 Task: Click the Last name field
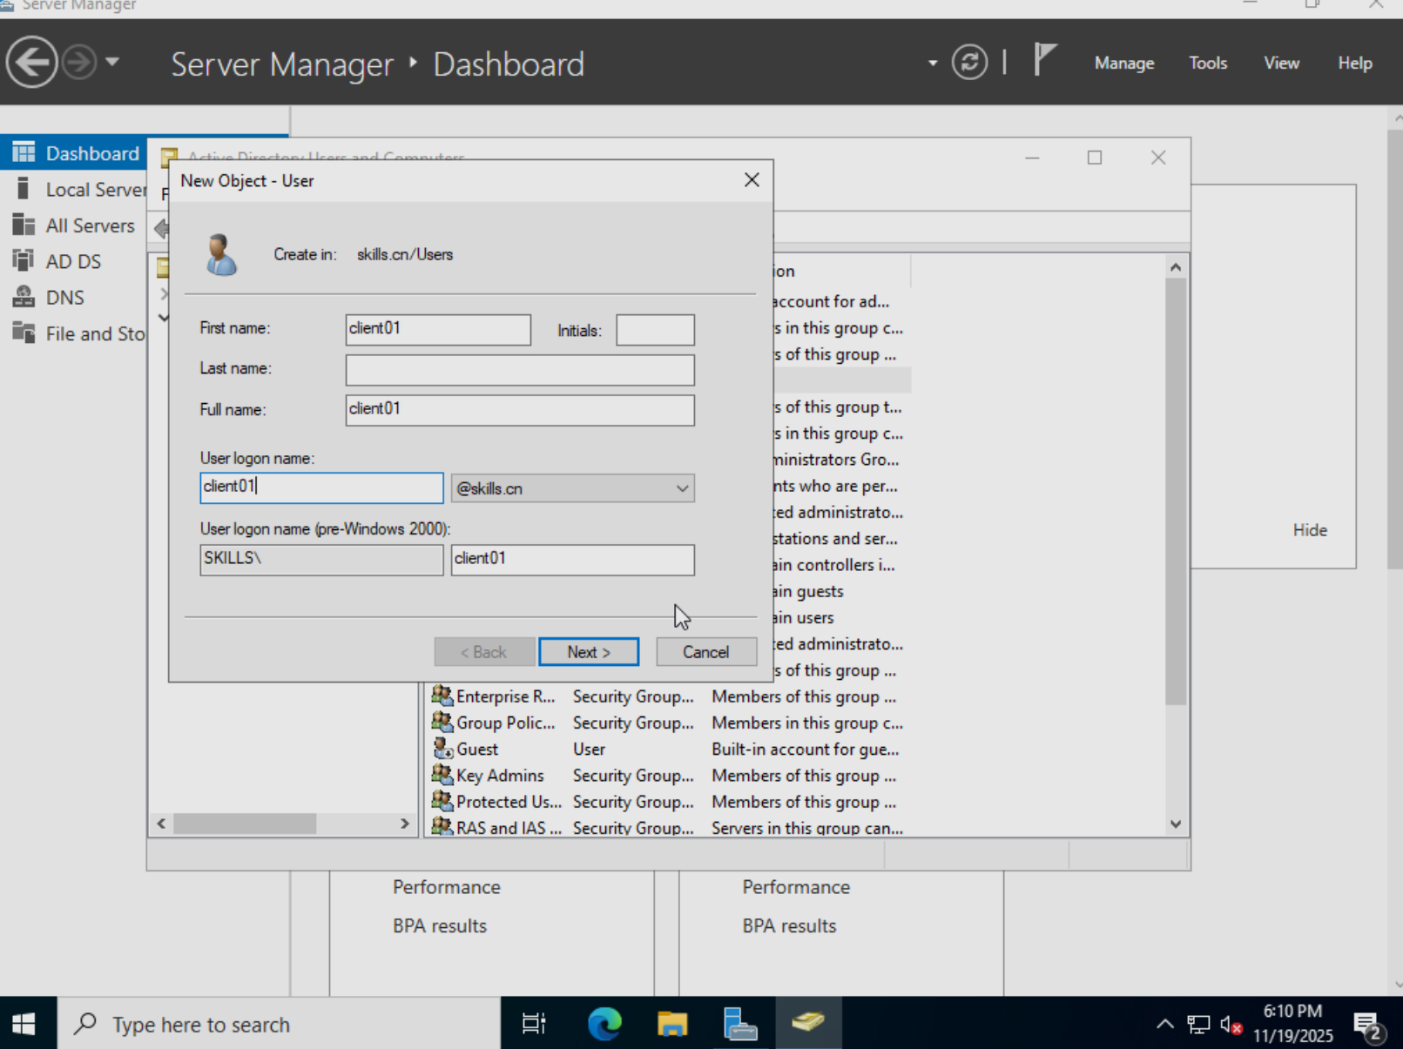(x=520, y=370)
